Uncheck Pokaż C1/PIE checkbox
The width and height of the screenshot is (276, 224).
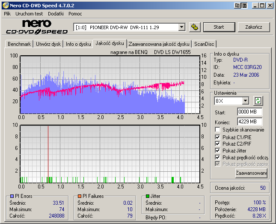click(217, 137)
